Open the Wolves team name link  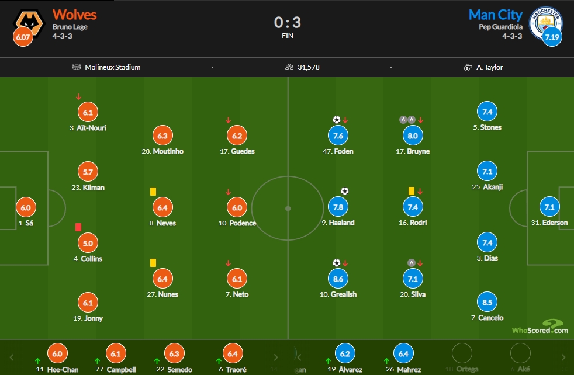(x=75, y=15)
